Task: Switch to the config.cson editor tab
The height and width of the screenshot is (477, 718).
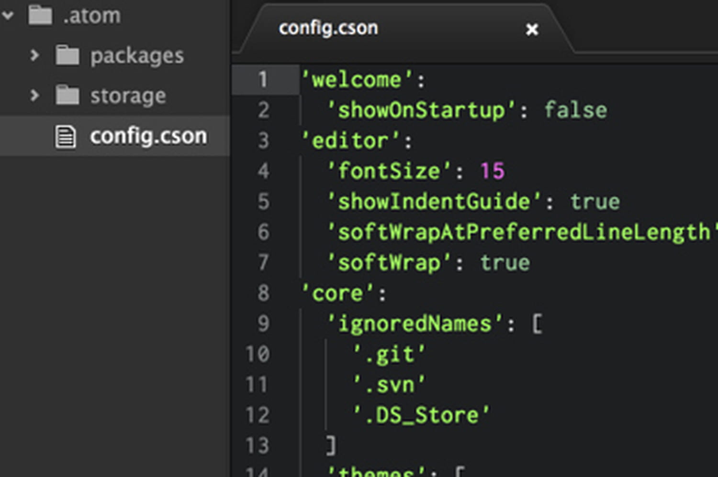Action: (328, 28)
